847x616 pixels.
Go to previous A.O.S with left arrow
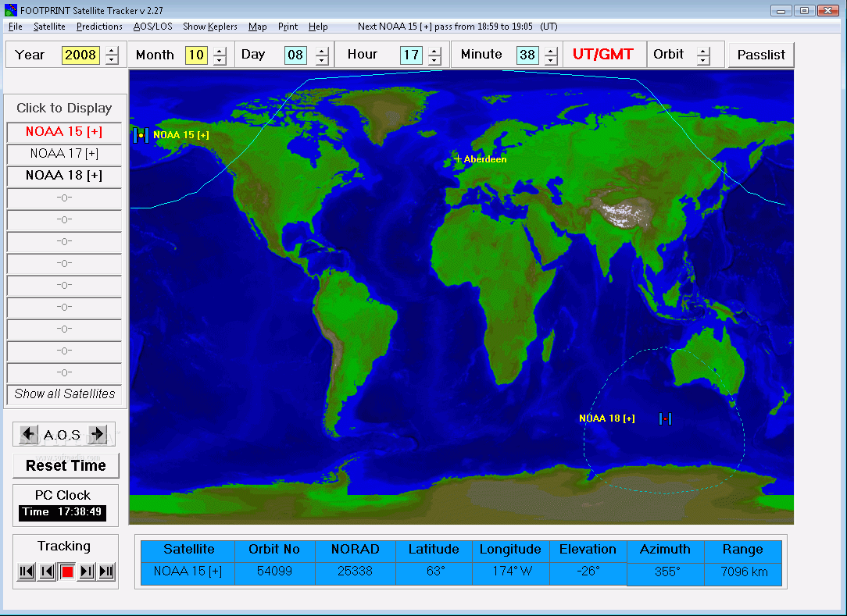point(28,433)
